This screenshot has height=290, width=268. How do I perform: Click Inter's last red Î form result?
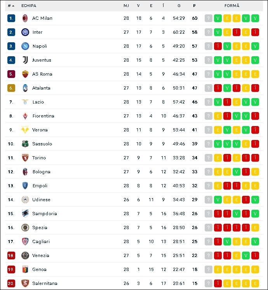pyautogui.click(x=255, y=32)
